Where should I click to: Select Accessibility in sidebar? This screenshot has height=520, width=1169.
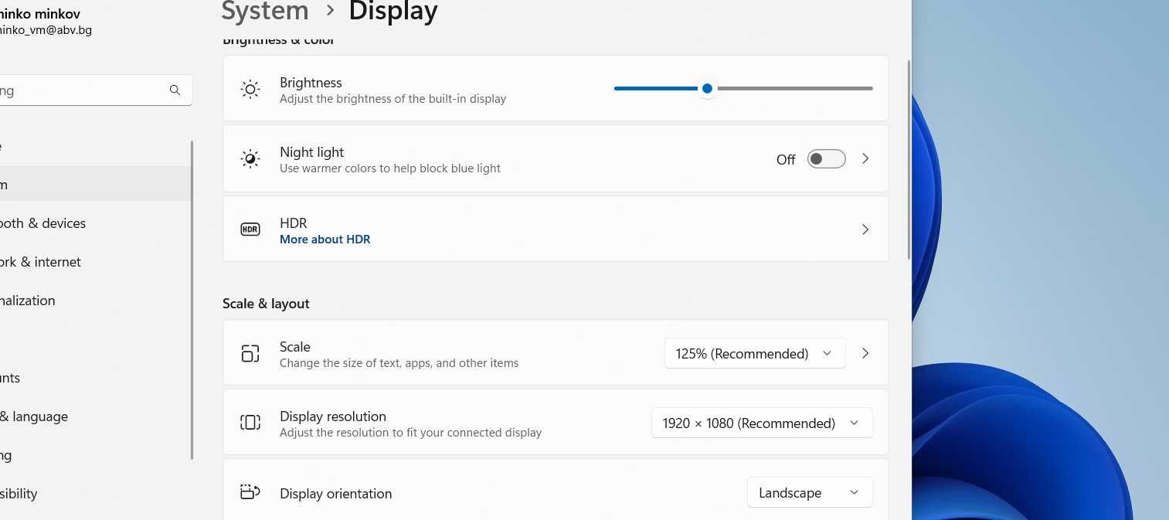[x=19, y=494]
